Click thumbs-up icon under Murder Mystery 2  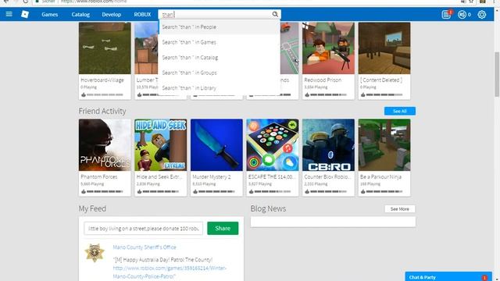coord(195,191)
